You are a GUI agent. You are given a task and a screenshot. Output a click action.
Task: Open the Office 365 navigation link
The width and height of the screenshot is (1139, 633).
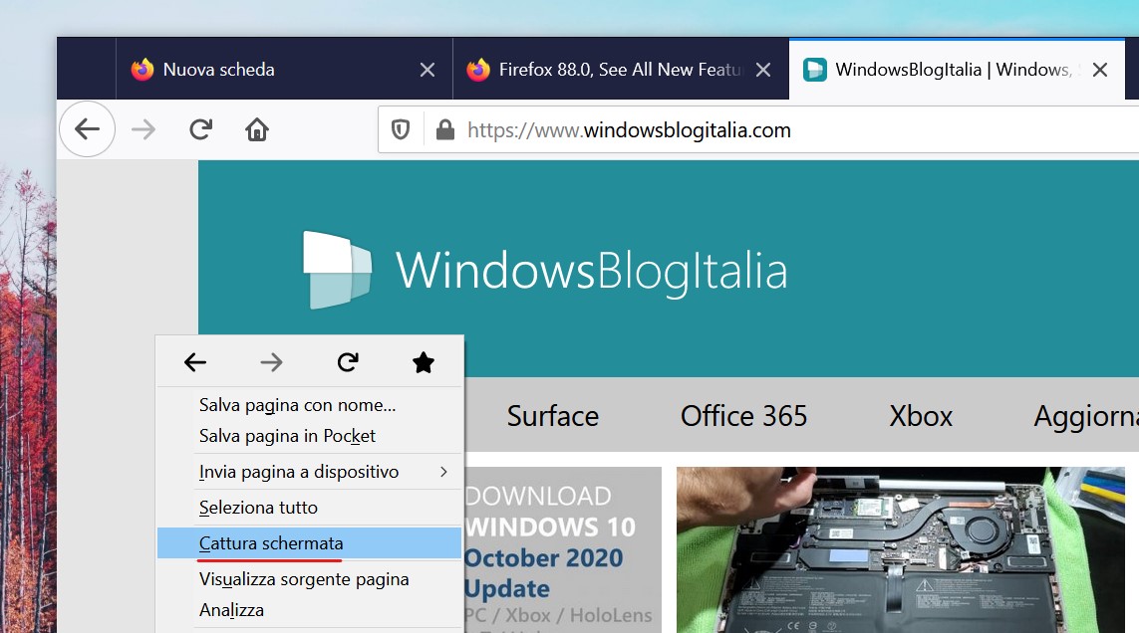pyautogui.click(x=743, y=416)
